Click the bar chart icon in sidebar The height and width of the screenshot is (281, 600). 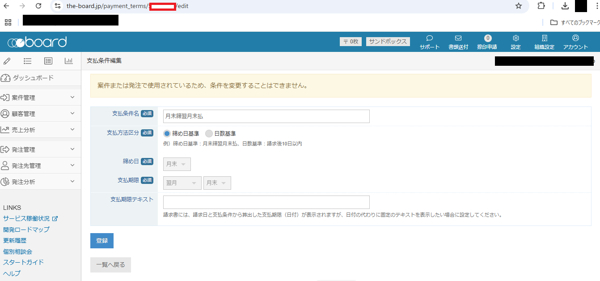coord(68,61)
